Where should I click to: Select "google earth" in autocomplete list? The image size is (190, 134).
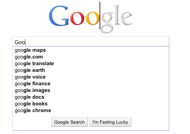point(30,70)
